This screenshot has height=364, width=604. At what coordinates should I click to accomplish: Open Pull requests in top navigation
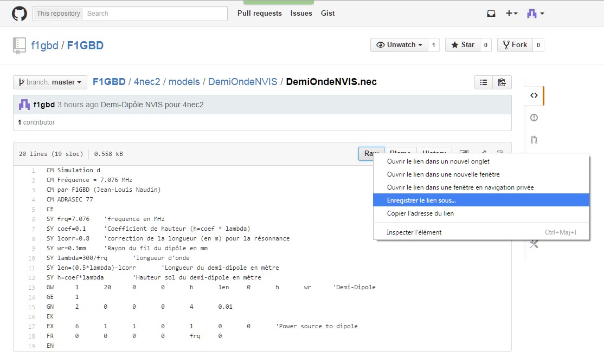point(259,13)
